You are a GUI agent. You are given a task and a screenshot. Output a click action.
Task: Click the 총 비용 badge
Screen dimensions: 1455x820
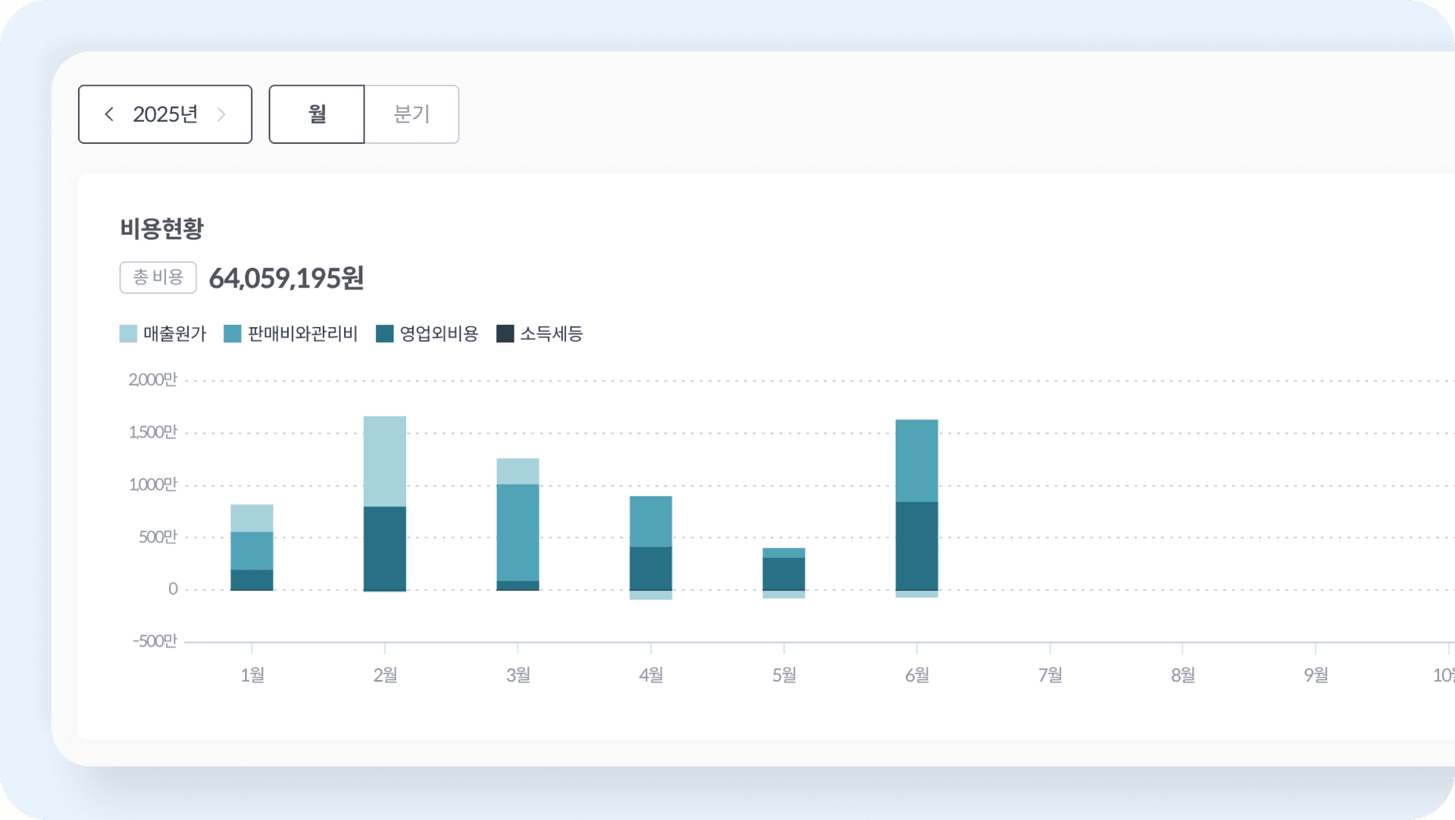point(158,277)
